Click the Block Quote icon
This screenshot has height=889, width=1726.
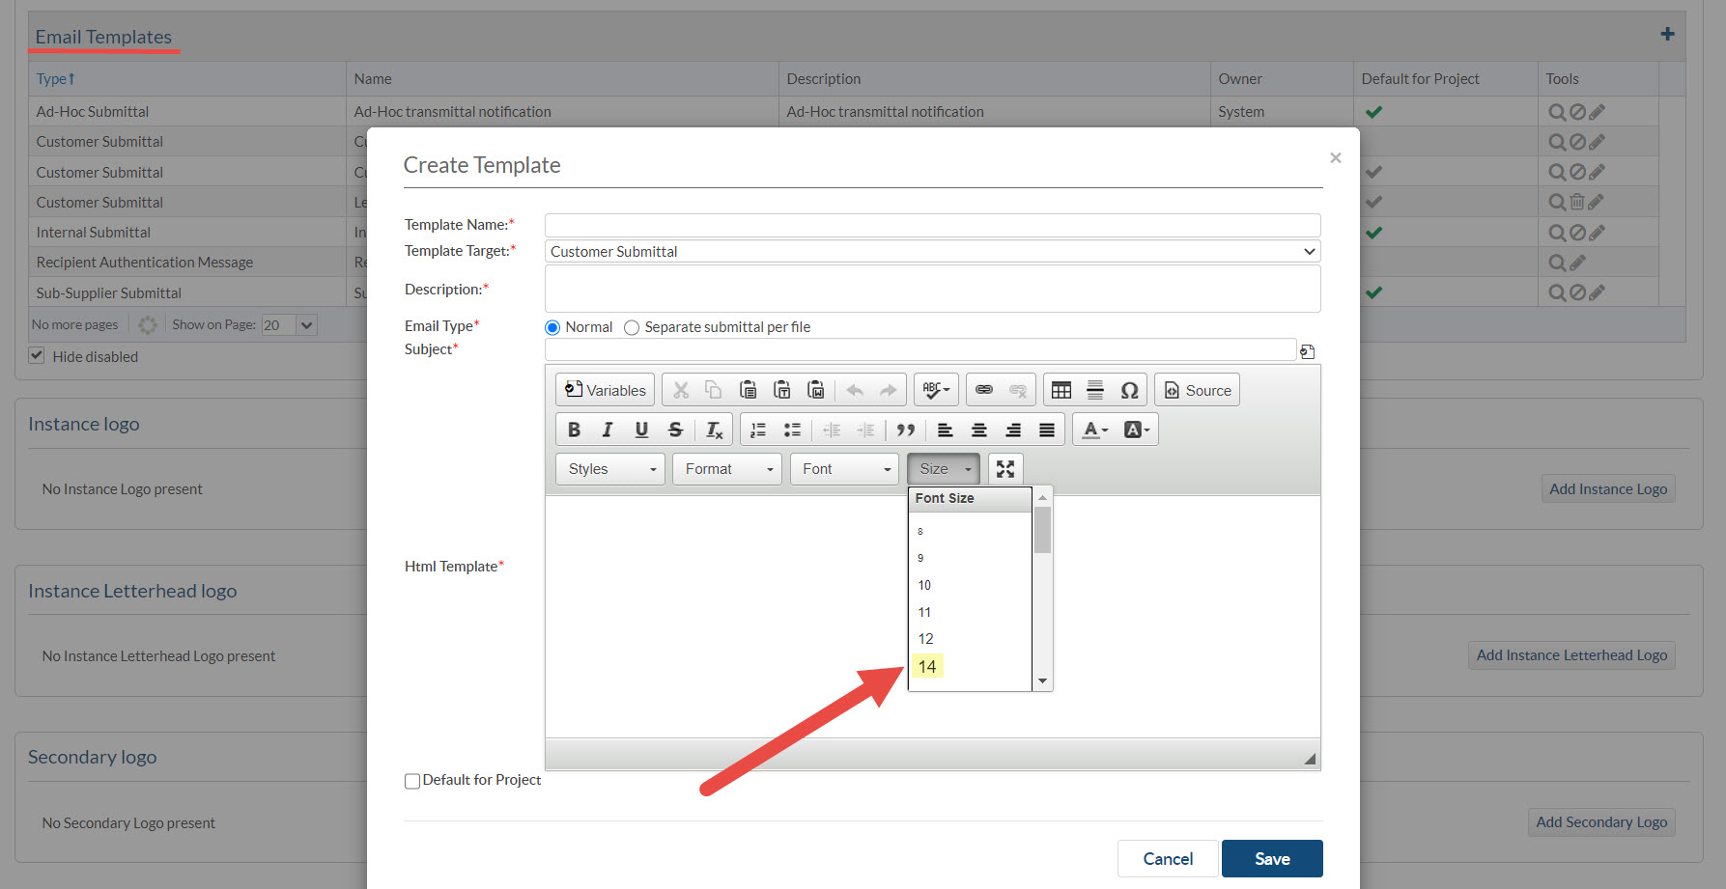pyautogui.click(x=905, y=430)
